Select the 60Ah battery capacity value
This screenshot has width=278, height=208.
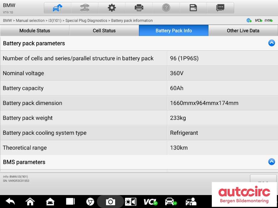tap(176, 88)
